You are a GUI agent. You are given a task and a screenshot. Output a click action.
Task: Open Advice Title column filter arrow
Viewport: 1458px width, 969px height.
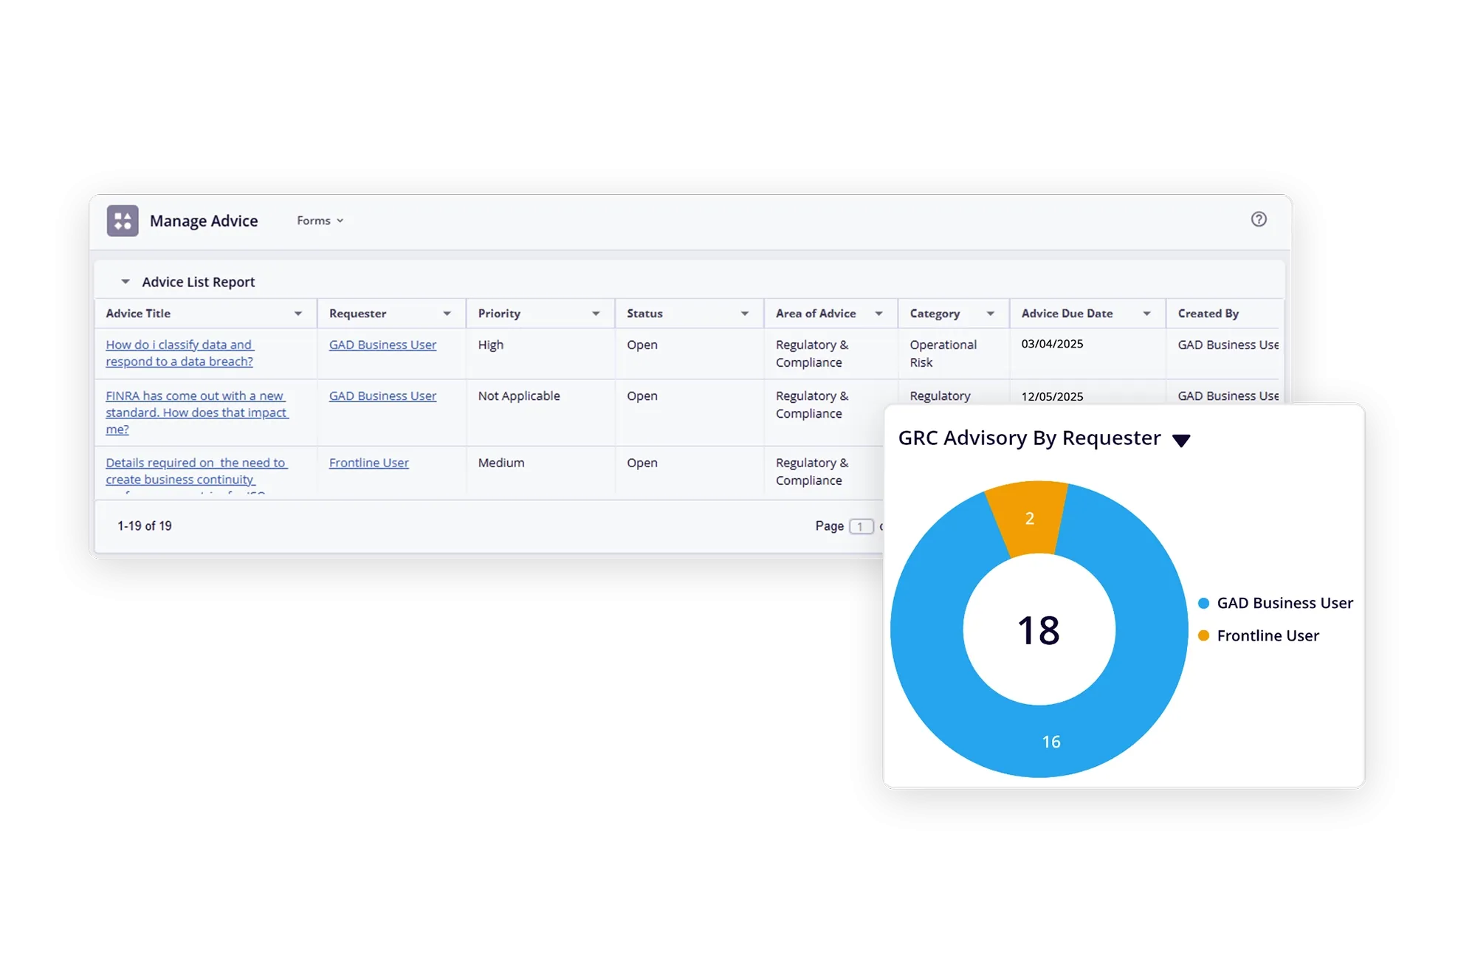[x=298, y=314]
